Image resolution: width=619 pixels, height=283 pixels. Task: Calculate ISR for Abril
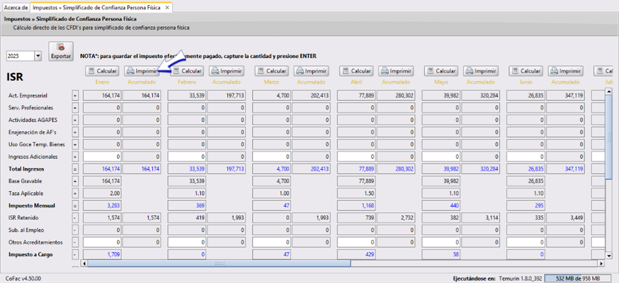(x=357, y=71)
